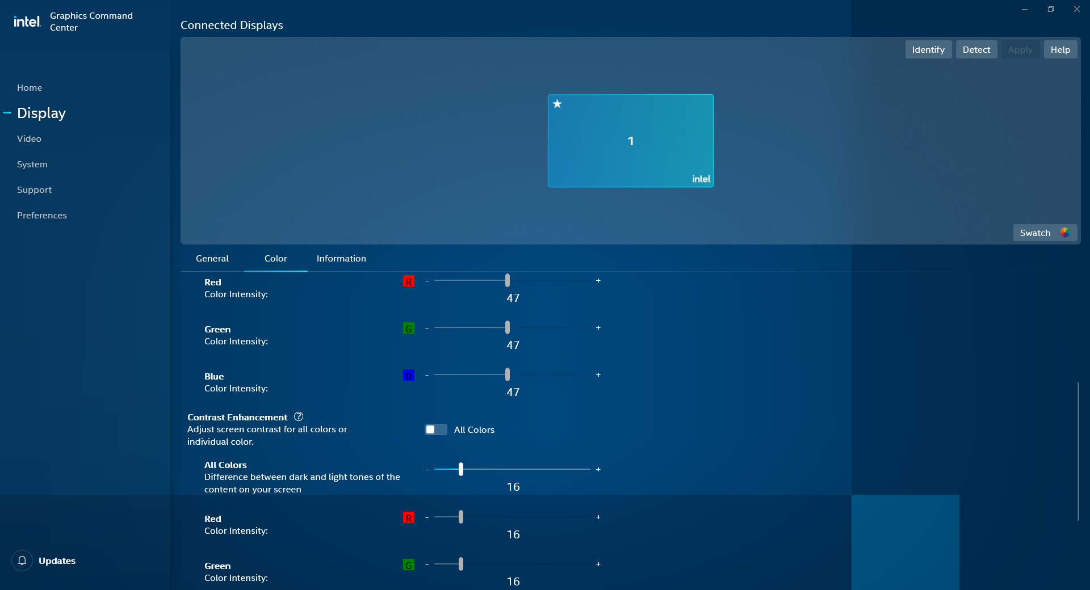Increase All Colors contrast with plus icon
The height and width of the screenshot is (590, 1090).
(598, 470)
